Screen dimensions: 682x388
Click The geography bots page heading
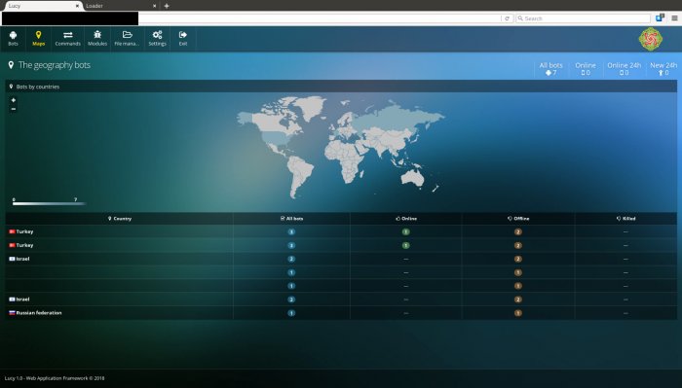point(54,65)
